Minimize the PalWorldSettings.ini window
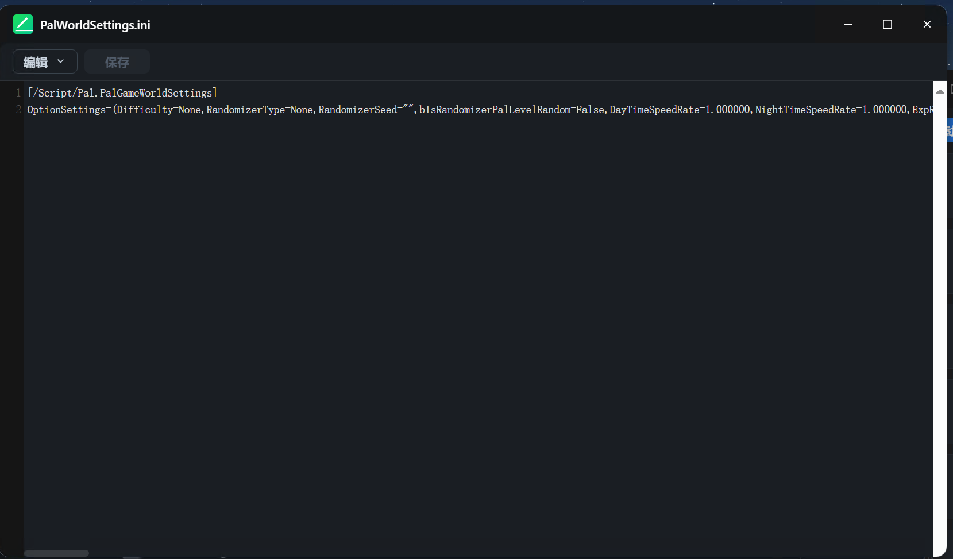953x559 pixels. pos(848,24)
